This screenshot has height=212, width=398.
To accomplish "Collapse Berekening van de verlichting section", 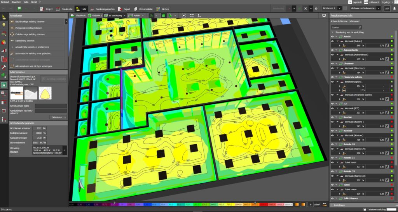I will [333, 33].
